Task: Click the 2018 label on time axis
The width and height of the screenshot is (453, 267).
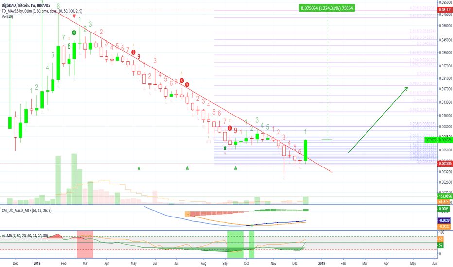Action: 36,263
